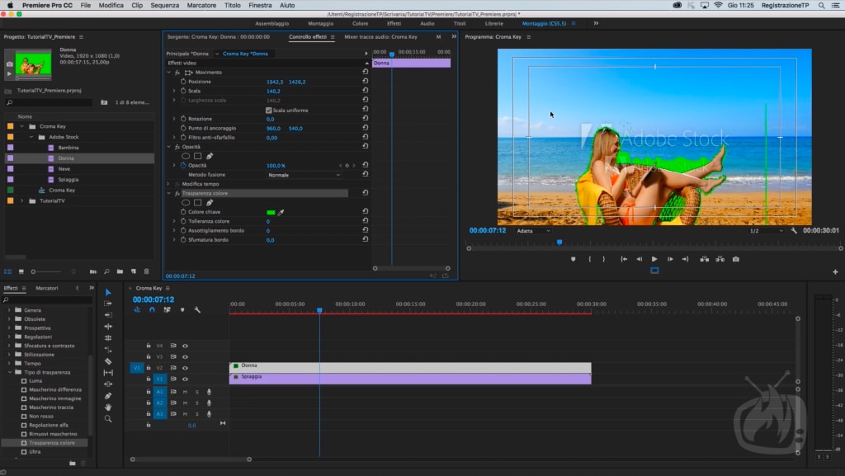This screenshot has height=476, width=845.
Task: Export frame with the camera icon
Action: coord(735,259)
